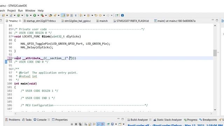Open dropdown beside New C class icon
224x126 pixels.
click(22, 15)
